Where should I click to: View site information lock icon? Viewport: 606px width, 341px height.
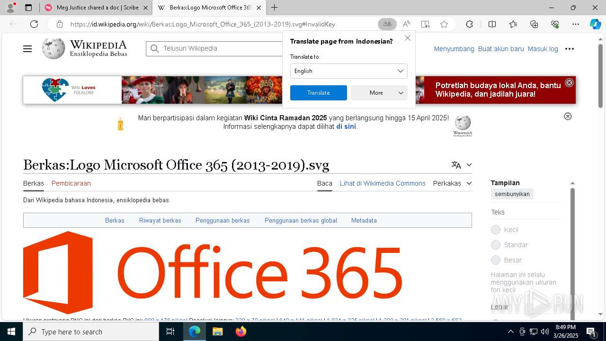pos(60,24)
